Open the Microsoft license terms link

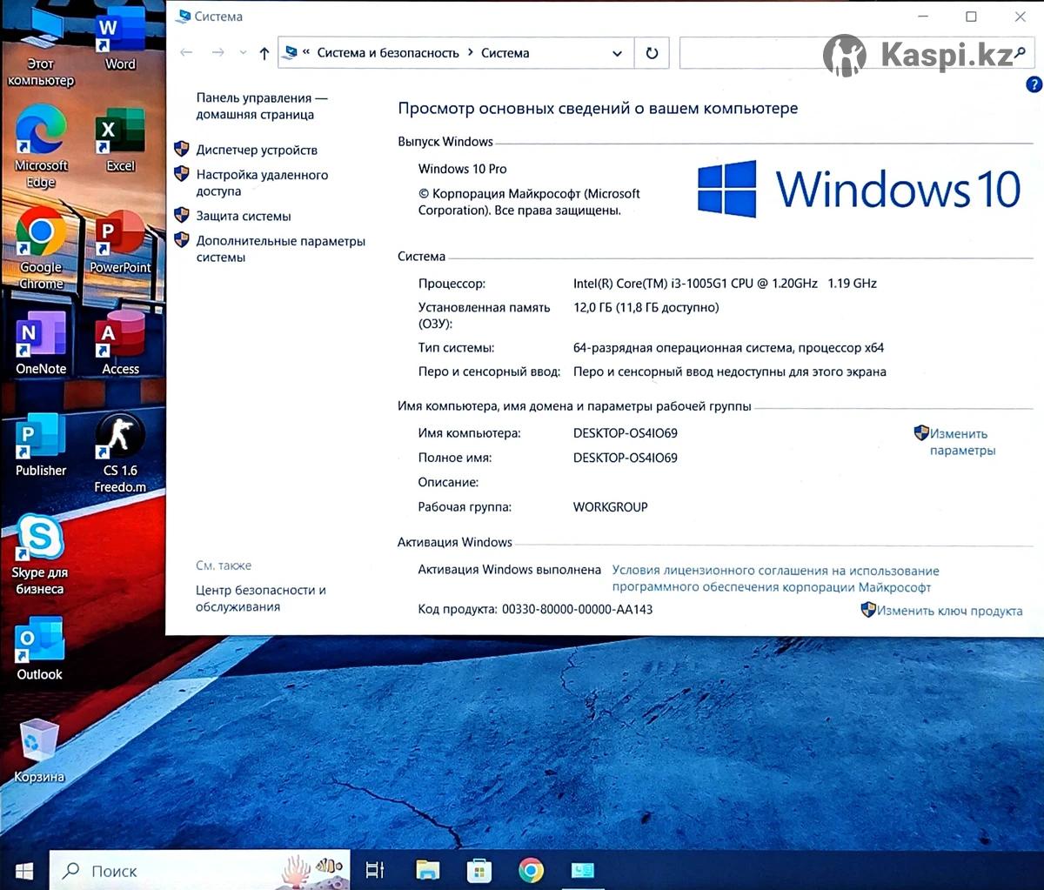[775, 579]
